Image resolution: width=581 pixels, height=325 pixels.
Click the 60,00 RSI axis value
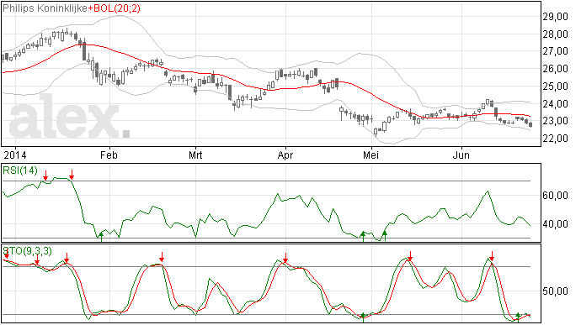point(555,195)
